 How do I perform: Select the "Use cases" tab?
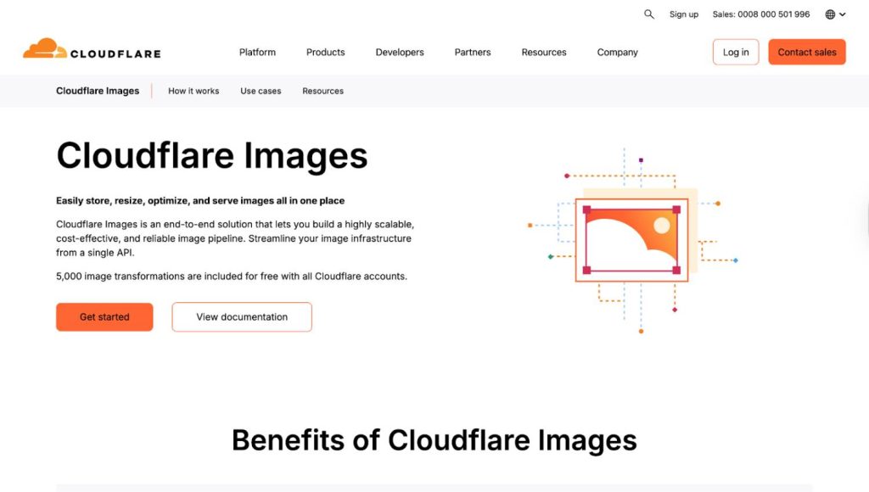click(x=260, y=91)
